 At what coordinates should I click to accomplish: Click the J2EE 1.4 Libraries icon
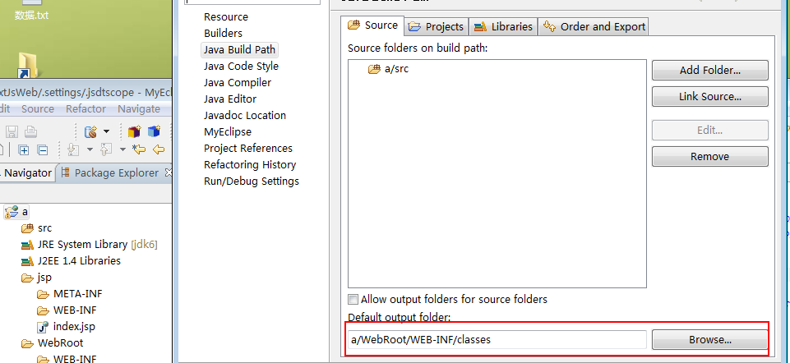click(x=27, y=261)
